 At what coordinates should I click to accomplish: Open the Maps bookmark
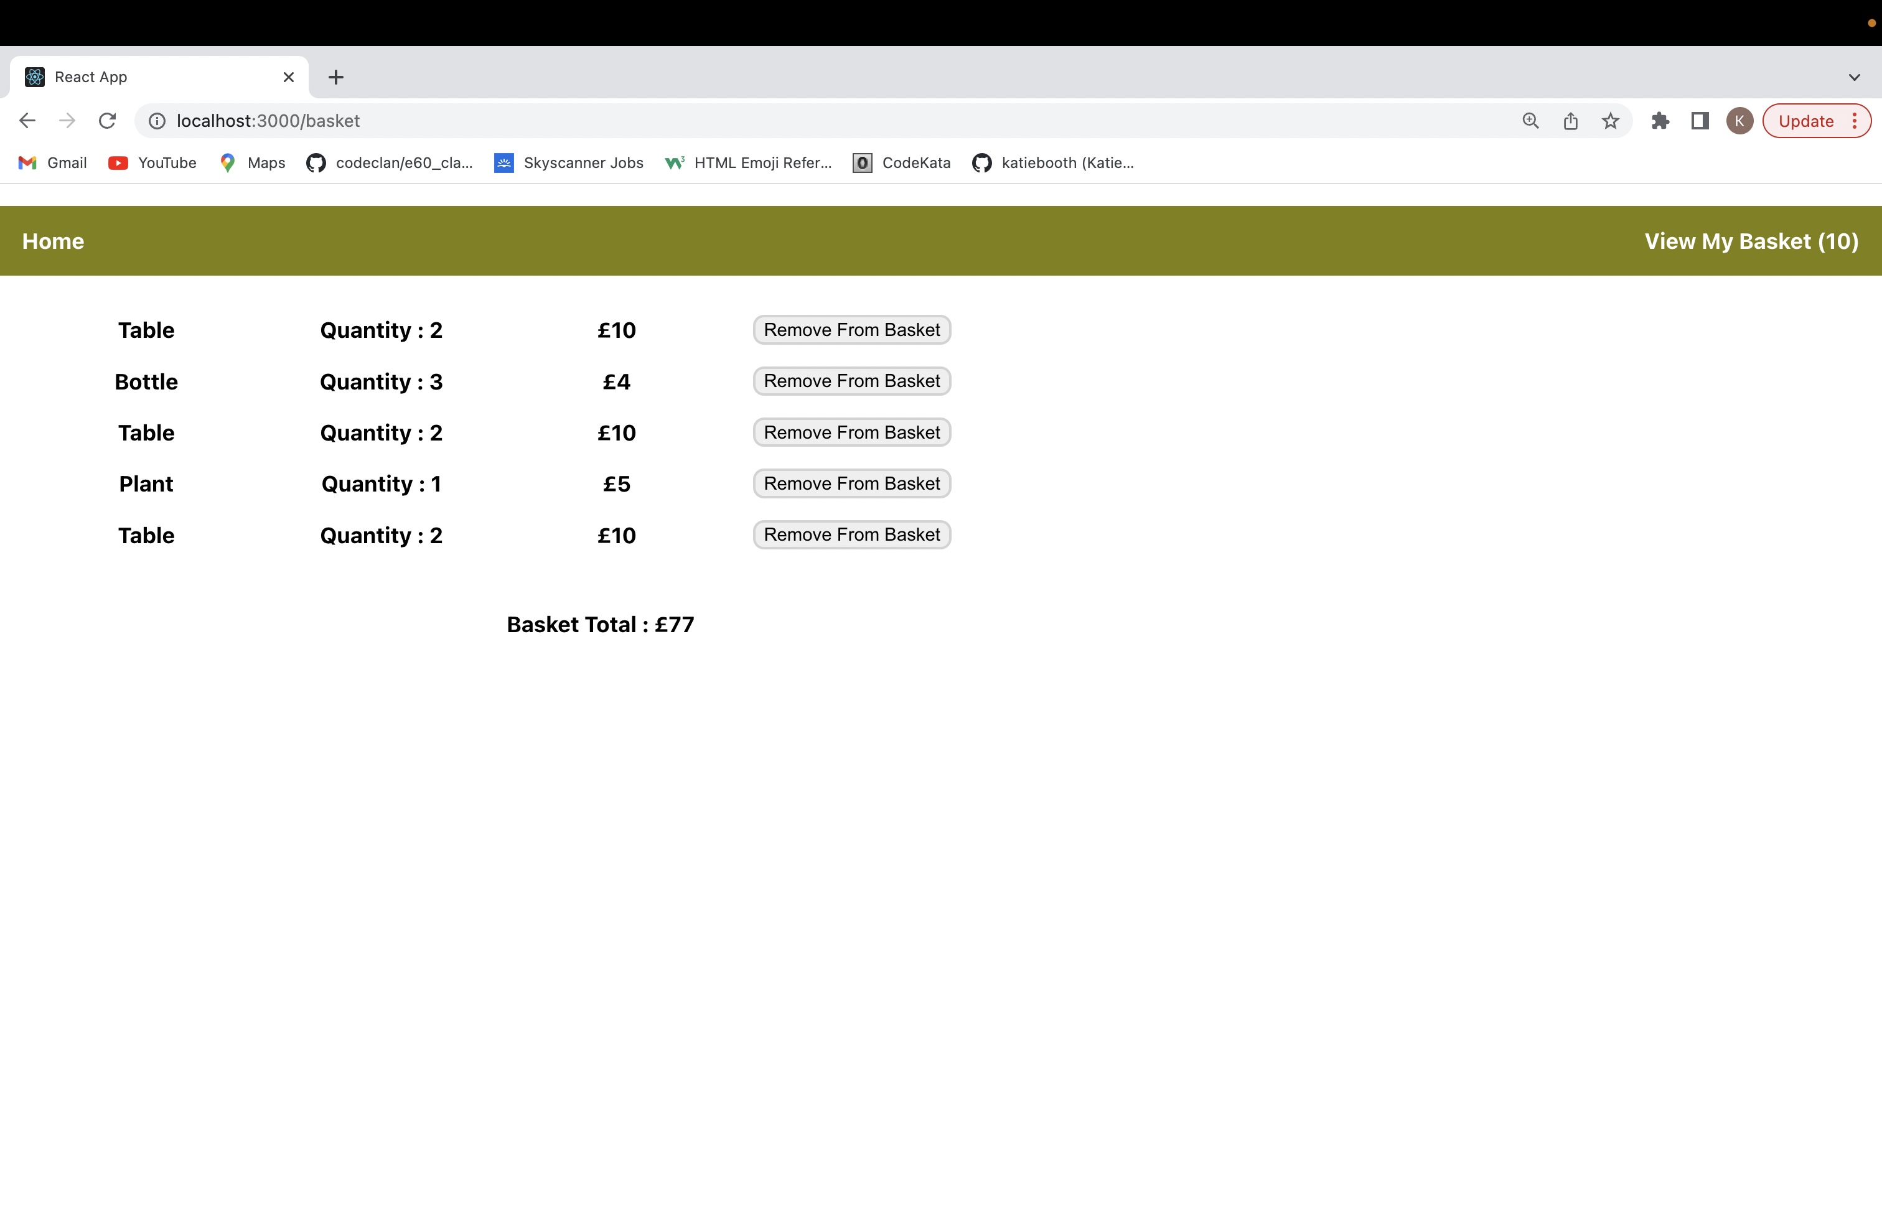click(x=251, y=163)
